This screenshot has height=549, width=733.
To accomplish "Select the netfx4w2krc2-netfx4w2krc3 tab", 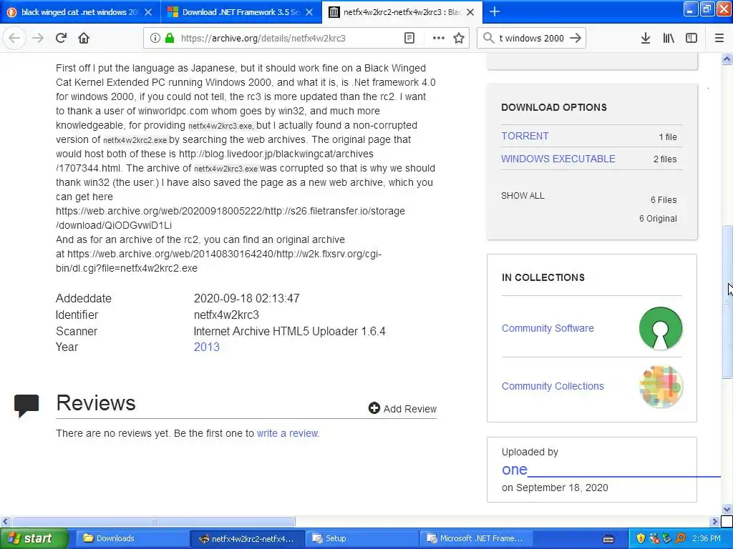I will (402, 12).
